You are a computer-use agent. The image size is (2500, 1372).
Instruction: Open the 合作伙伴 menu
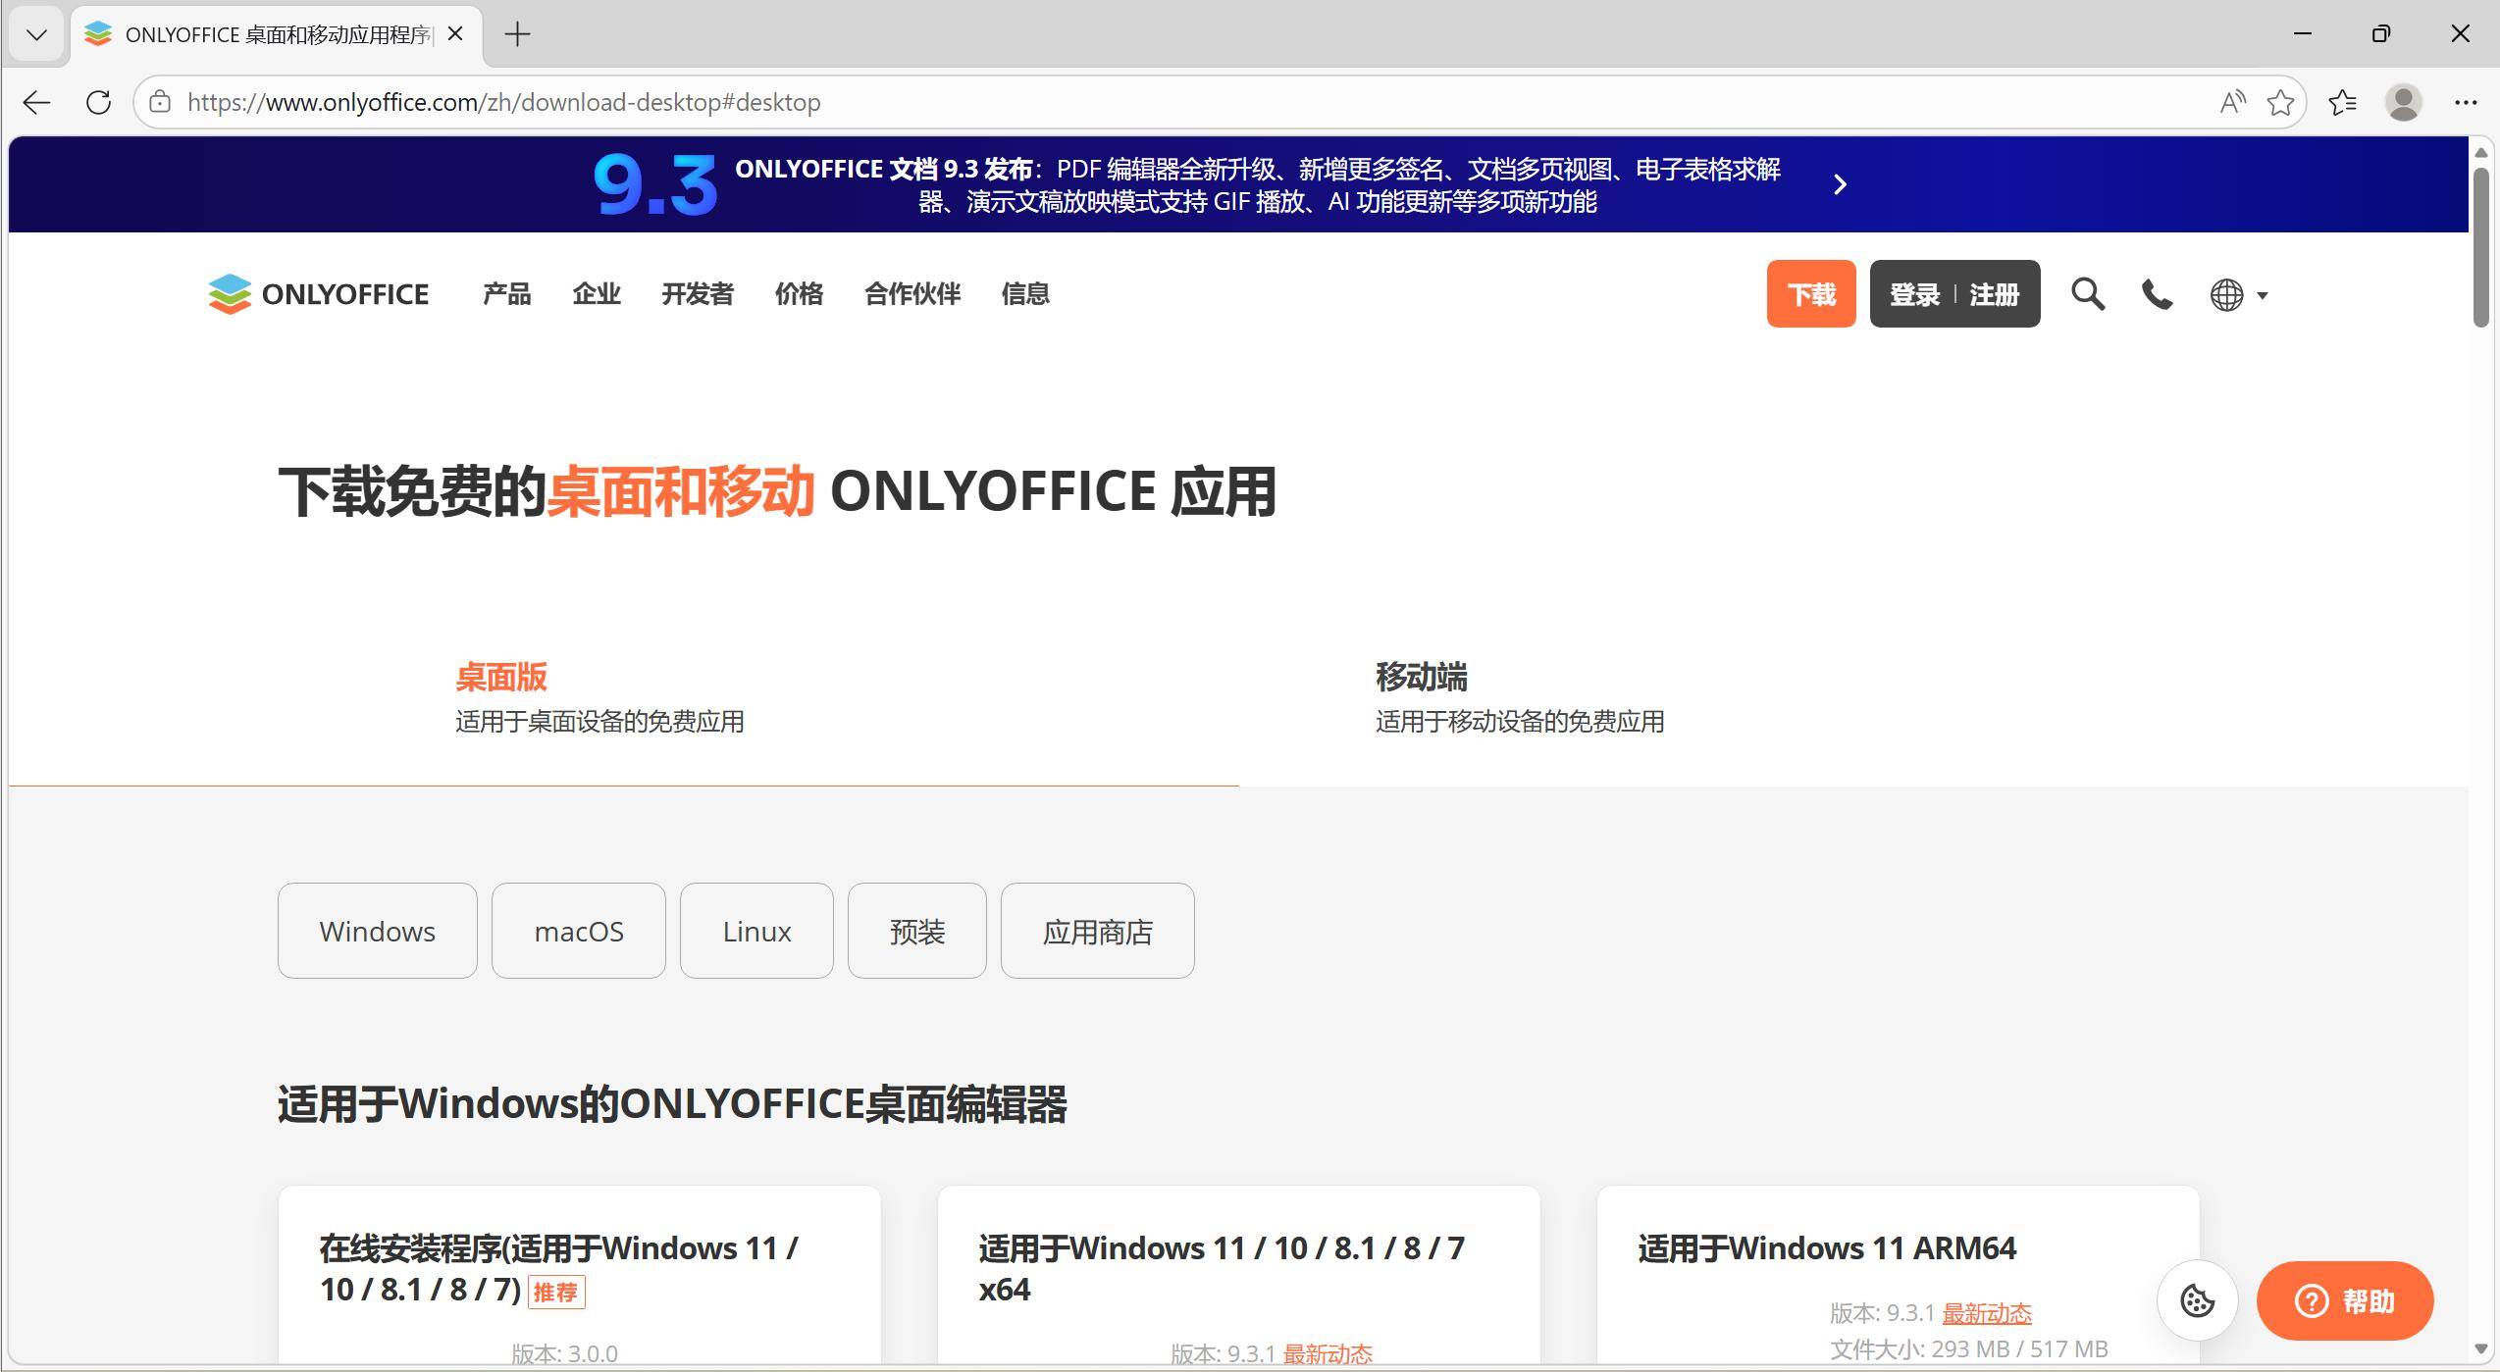point(912,294)
